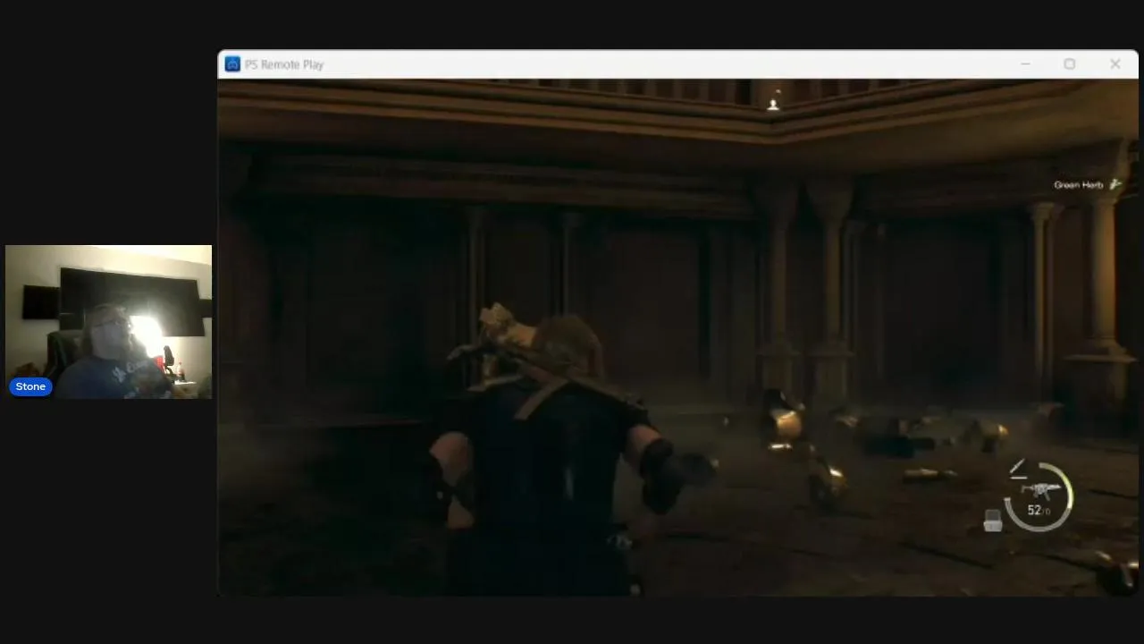The height and width of the screenshot is (644, 1144).
Task: Click the Stone participant name label
Action: [30, 386]
